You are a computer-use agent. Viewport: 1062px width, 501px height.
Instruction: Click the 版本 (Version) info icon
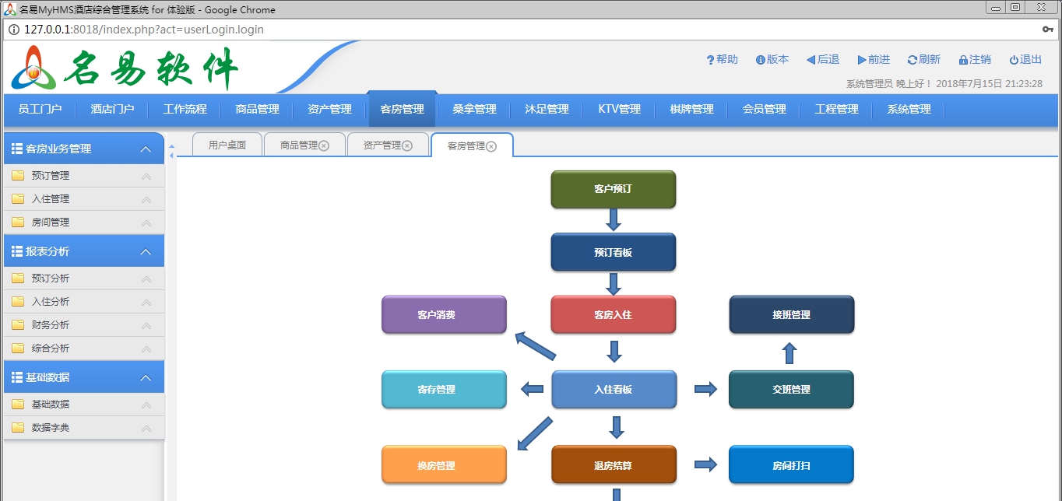(761, 58)
